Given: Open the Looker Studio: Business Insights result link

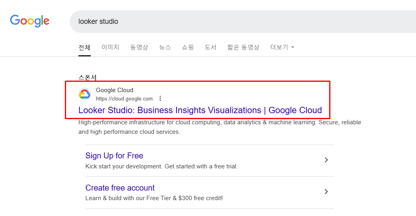Looking at the screenshot, I should [200, 110].
